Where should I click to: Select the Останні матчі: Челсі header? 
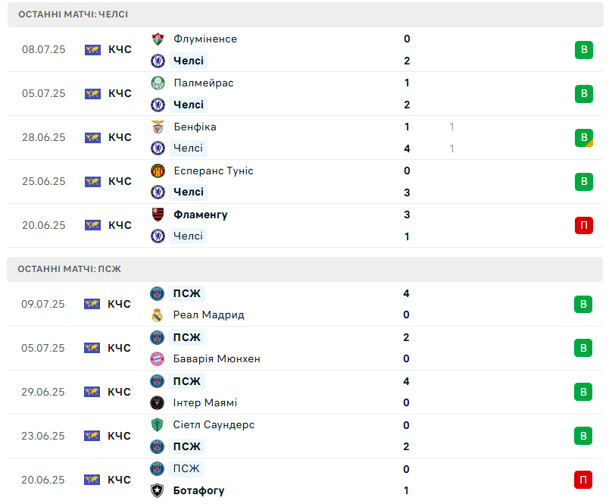tap(305, 14)
